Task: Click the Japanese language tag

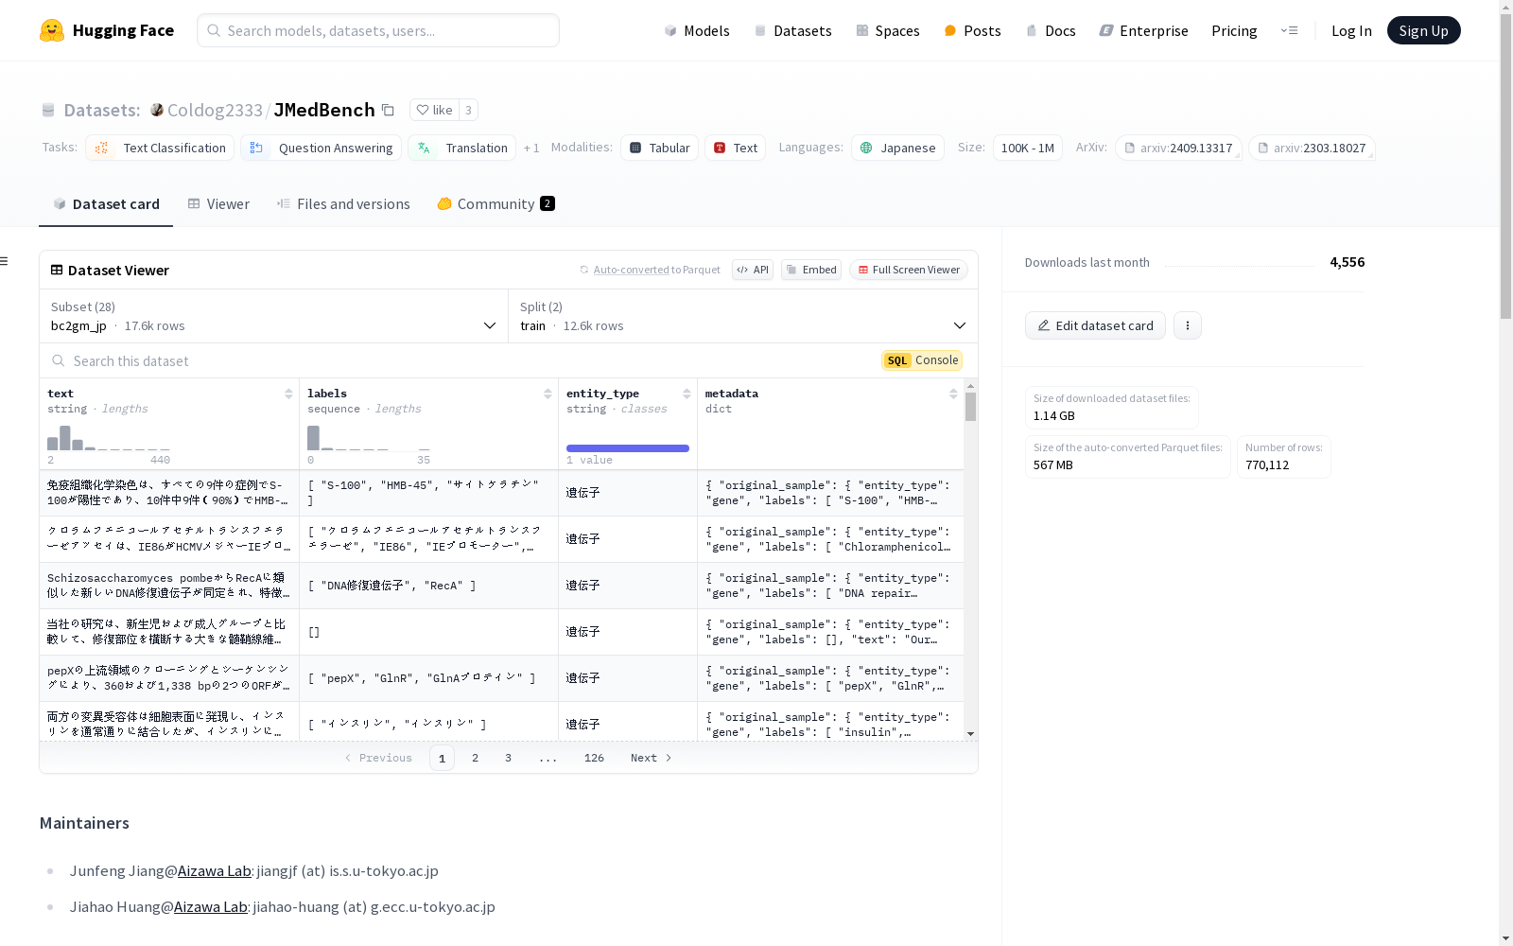Action: (x=897, y=148)
